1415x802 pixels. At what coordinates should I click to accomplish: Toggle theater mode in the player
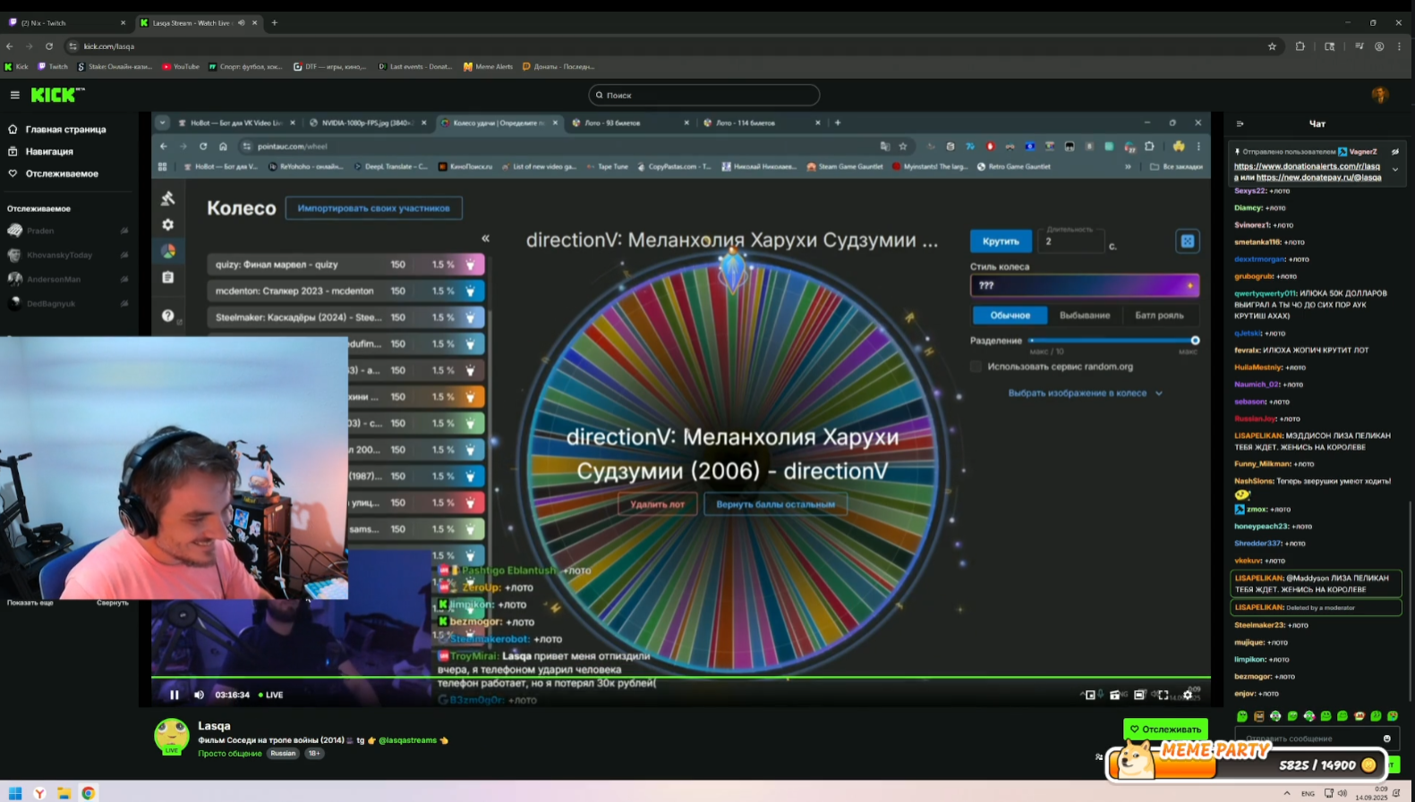click(1139, 695)
